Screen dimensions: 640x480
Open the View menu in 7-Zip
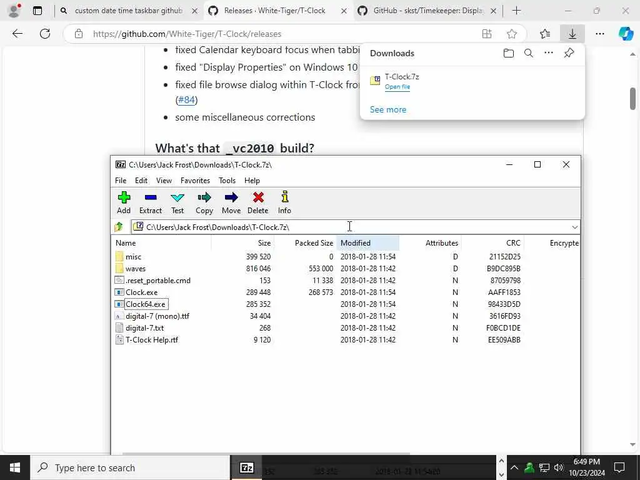coord(164,181)
